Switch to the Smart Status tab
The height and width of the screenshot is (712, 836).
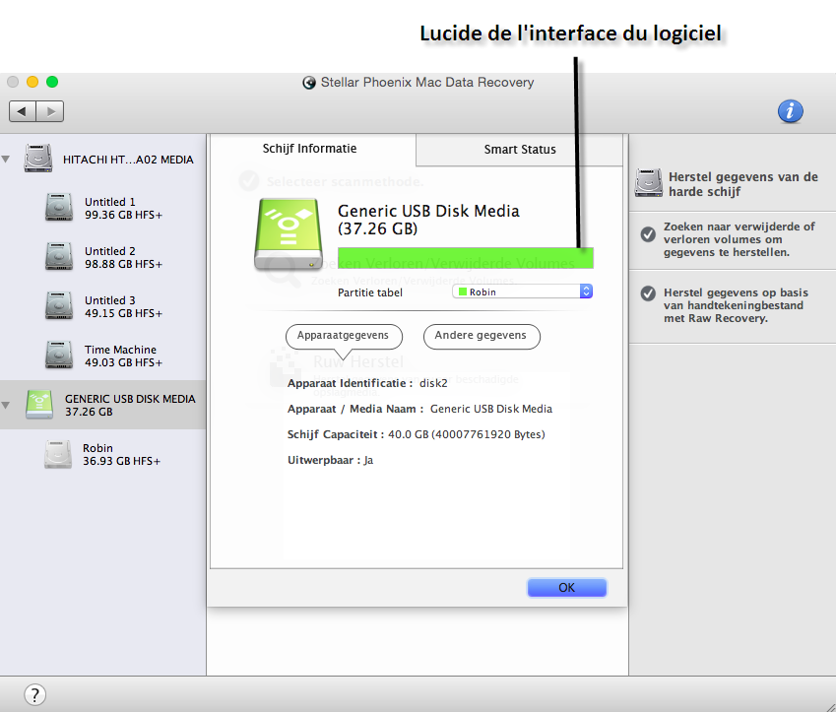tap(520, 150)
